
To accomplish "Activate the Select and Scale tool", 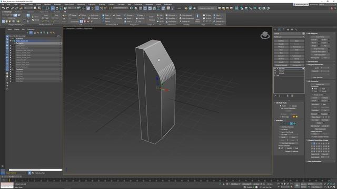I will tap(61, 8).
